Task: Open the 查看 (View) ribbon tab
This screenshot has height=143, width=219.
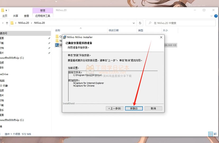Action: tap(26, 16)
